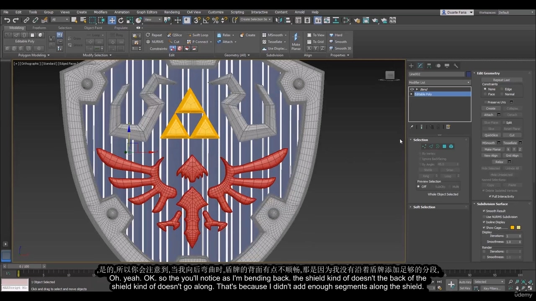Click the Repeat Last button
This screenshot has height=301, width=536.
coord(501,80)
